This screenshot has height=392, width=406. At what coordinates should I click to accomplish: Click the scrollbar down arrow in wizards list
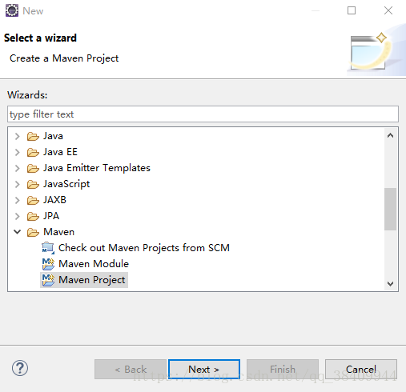tap(390, 284)
